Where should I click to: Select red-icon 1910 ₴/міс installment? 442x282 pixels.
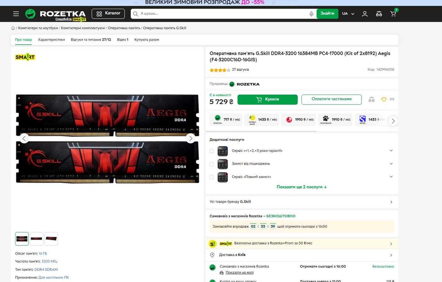point(298,120)
